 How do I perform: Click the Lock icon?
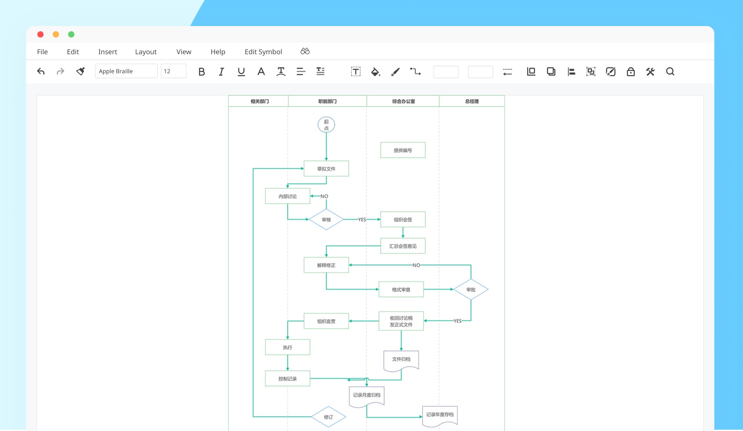point(631,72)
